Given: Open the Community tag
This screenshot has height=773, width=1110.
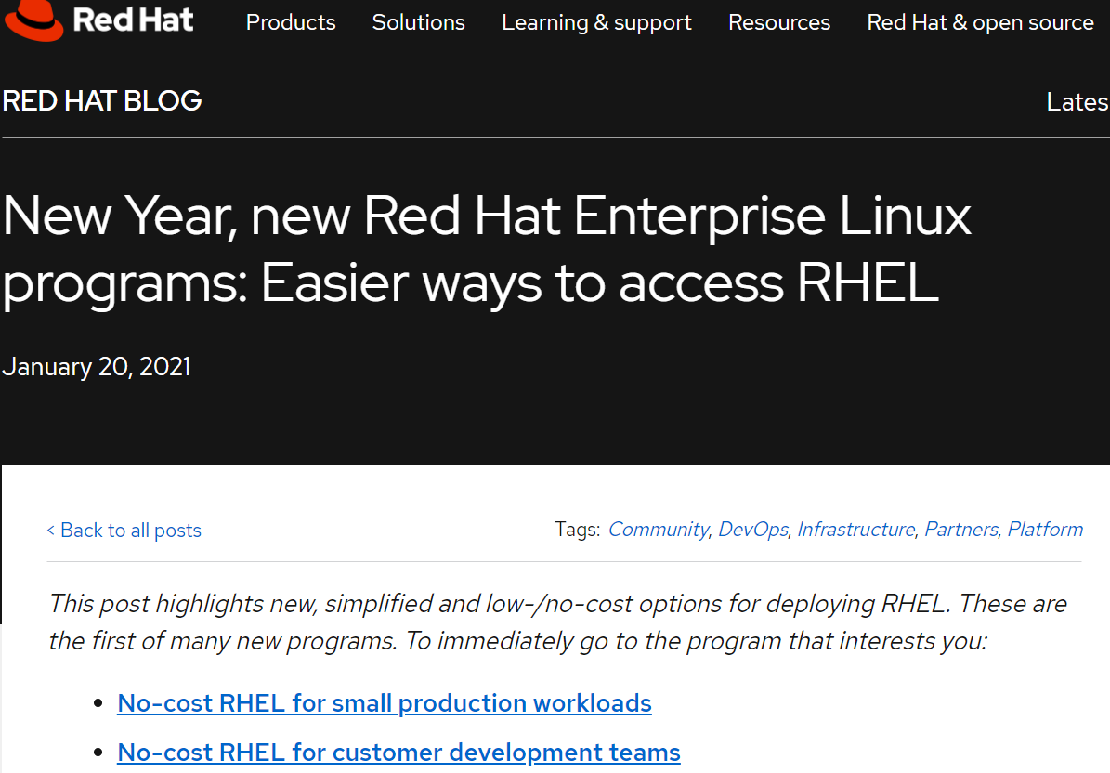Looking at the screenshot, I should tap(659, 530).
